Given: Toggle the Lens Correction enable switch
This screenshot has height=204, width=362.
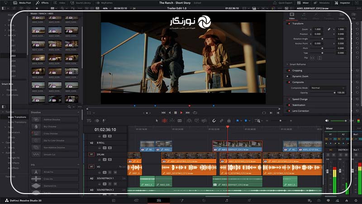Looking at the screenshot, I should 289,111.
